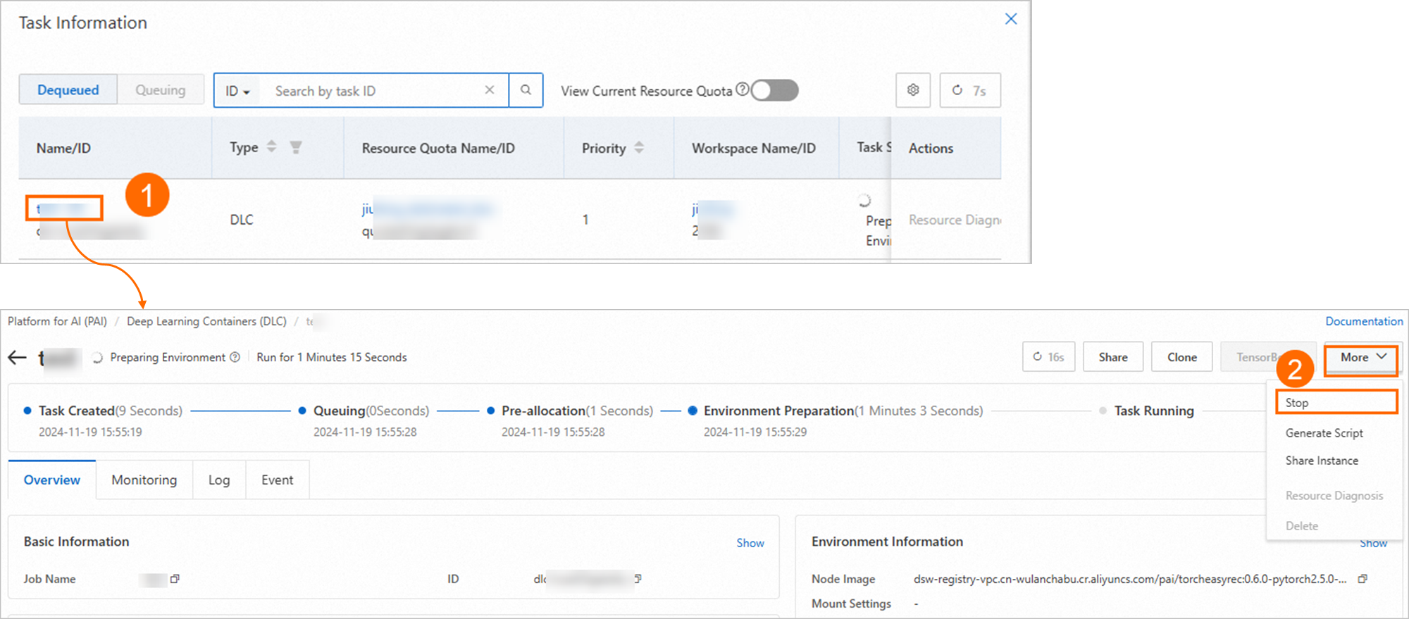Image resolution: width=1409 pixels, height=619 pixels.
Task: Click the DLC type cell
Action: tap(242, 220)
